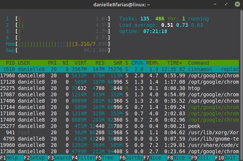Sort by the USER column header
The image size is (243, 161).
pos(24,63)
